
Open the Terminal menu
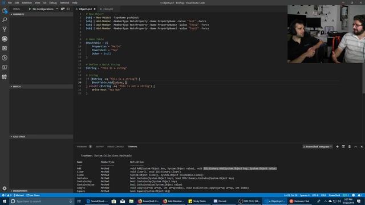pos(64,3)
